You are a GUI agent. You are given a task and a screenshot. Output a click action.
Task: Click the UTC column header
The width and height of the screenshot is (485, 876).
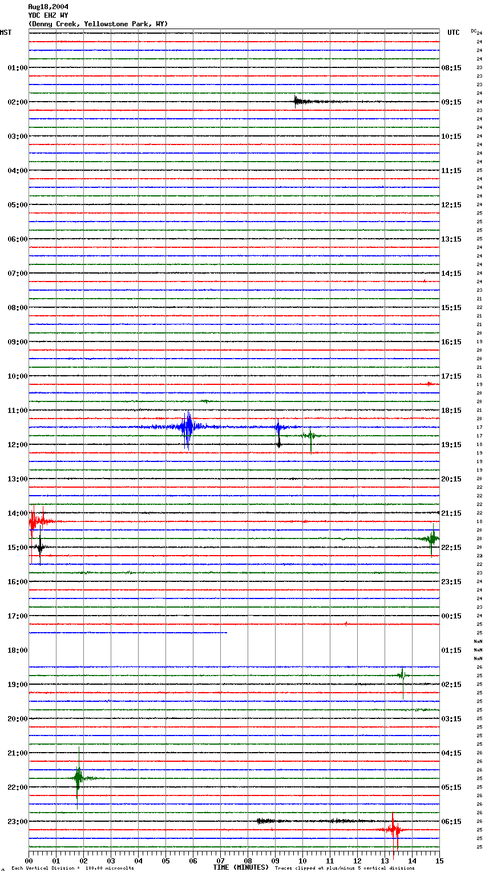click(454, 33)
